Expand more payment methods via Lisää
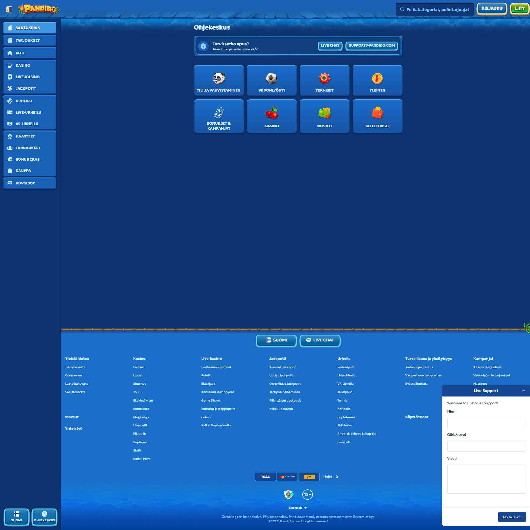 pyautogui.click(x=330, y=477)
